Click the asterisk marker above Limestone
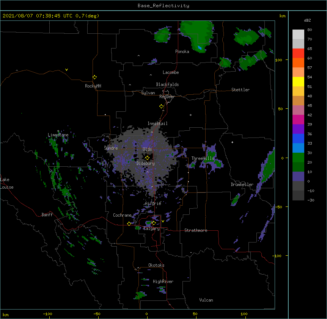 58,131
